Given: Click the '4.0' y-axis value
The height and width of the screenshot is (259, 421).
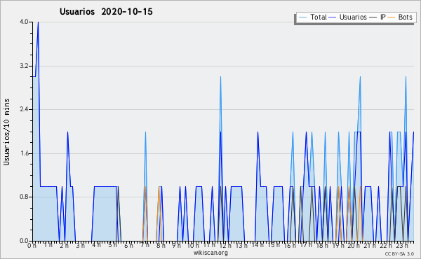Looking at the screenshot, I should (x=24, y=22).
